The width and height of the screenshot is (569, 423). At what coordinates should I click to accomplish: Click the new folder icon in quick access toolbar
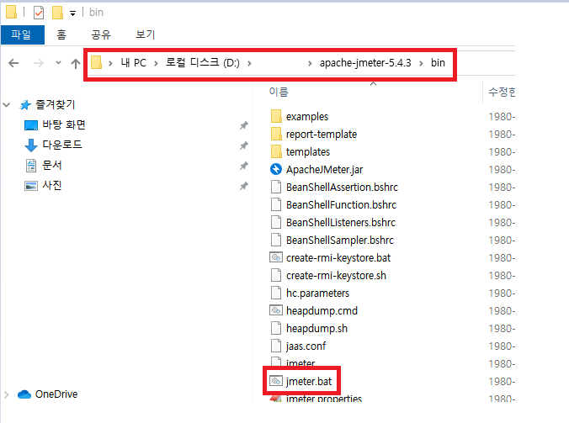pos(57,13)
